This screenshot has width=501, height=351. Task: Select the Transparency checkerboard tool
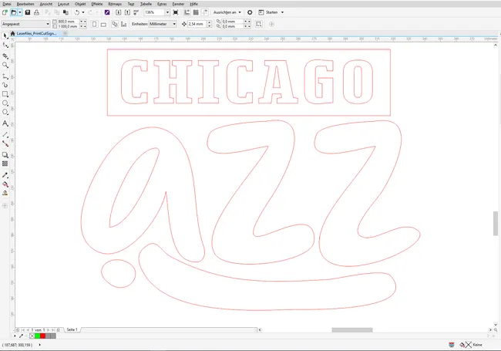[5, 164]
